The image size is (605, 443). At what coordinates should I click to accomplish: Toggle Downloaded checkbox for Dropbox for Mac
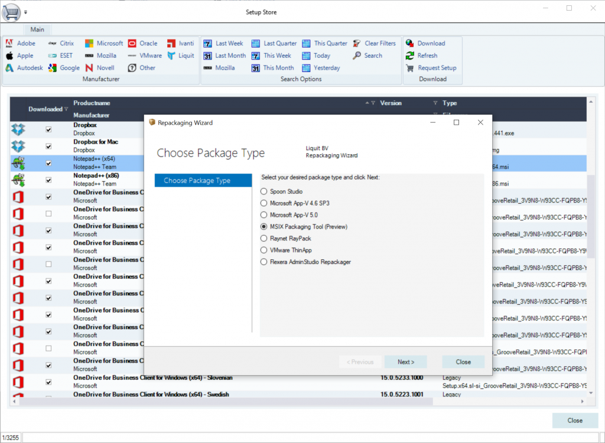click(48, 146)
